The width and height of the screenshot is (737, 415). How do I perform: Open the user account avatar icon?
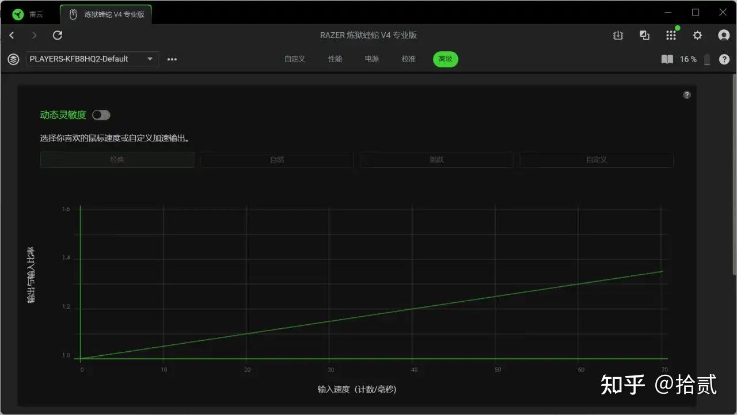[724, 36]
